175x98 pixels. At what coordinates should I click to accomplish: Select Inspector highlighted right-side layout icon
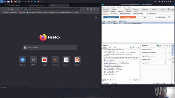click(159, 45)
